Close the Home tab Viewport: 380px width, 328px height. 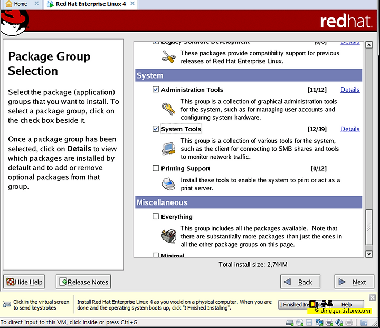click(36, 4)
